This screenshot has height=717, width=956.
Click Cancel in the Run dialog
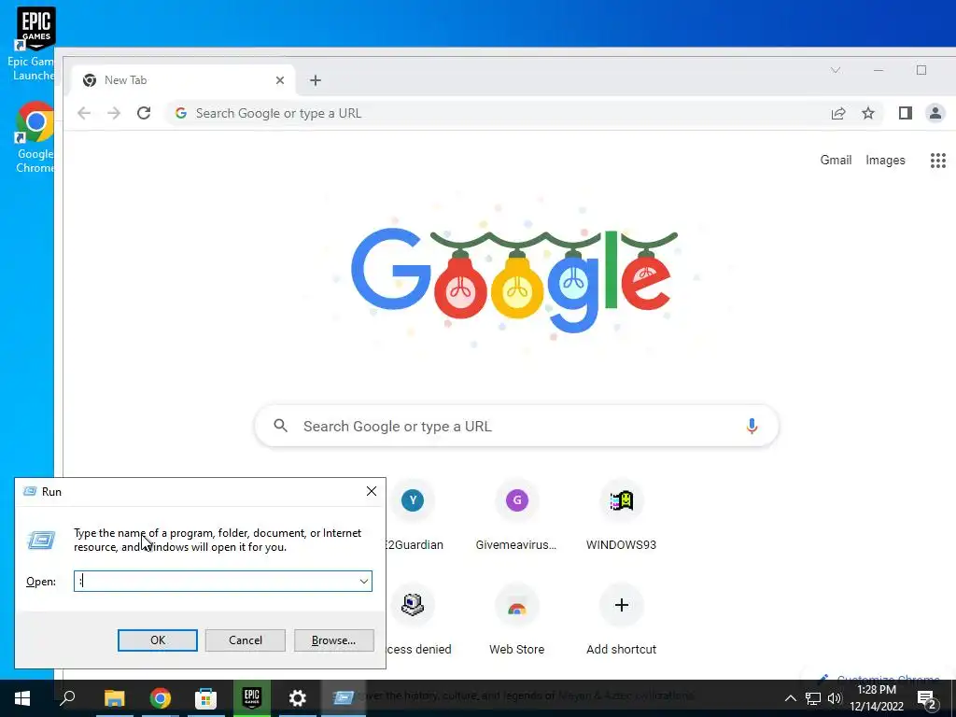[246, 640]
